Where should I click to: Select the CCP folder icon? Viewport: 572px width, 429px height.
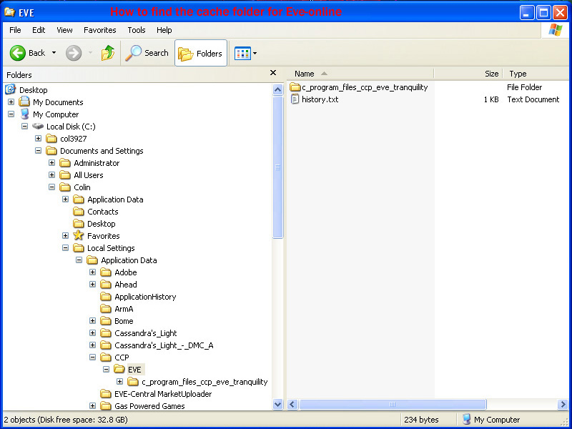pyautogui.click(x=106, y=357)
